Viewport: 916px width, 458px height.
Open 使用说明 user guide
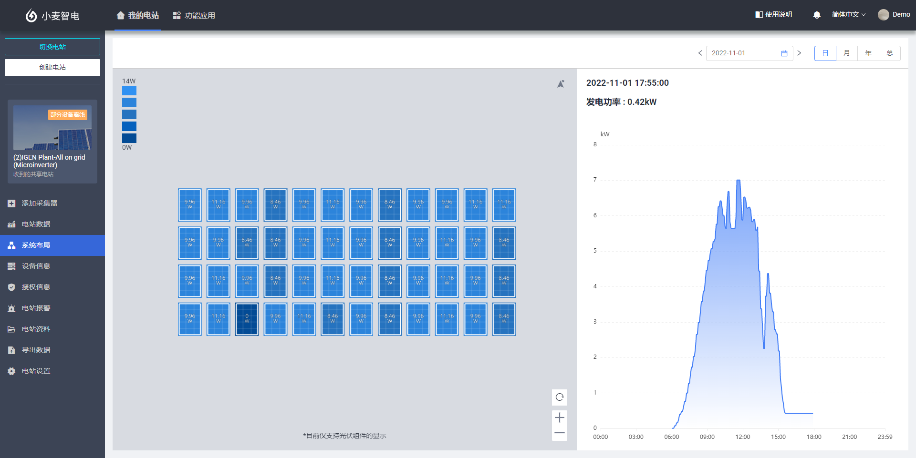[773, 15]
